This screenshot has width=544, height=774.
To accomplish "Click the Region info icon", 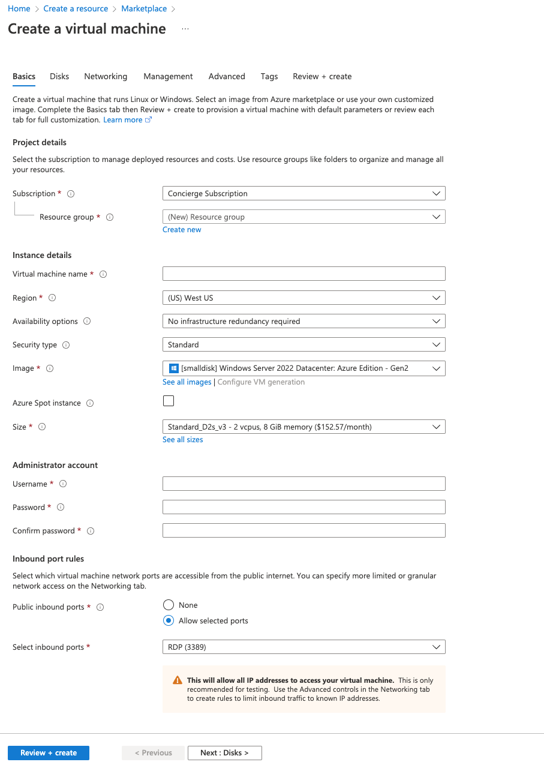I will pos(52,298).
